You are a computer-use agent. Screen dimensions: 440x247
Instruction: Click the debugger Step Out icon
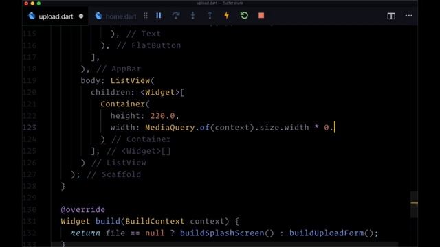click(x=210, y=16)
